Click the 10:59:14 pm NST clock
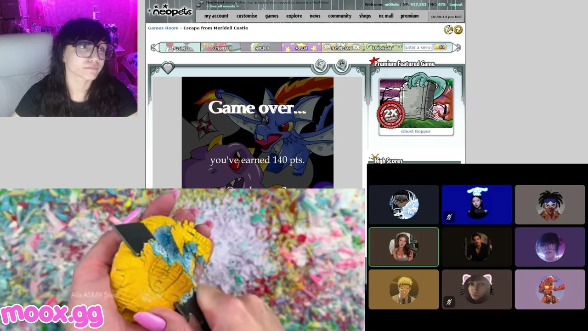Image resolution: width=588 pixels, height=331 pixels. (x=446, y=17)
